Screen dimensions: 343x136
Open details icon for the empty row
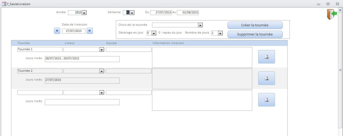tap(266, 100)
